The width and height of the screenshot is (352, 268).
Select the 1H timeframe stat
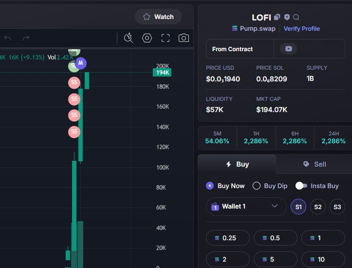point(256,138)
